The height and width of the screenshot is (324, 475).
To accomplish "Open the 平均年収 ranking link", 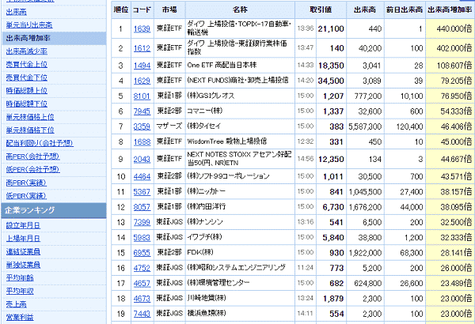I will (x=20, y=291).
